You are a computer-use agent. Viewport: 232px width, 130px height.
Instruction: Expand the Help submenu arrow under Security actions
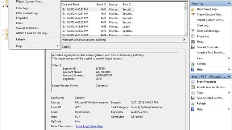[x=229, y=69]
